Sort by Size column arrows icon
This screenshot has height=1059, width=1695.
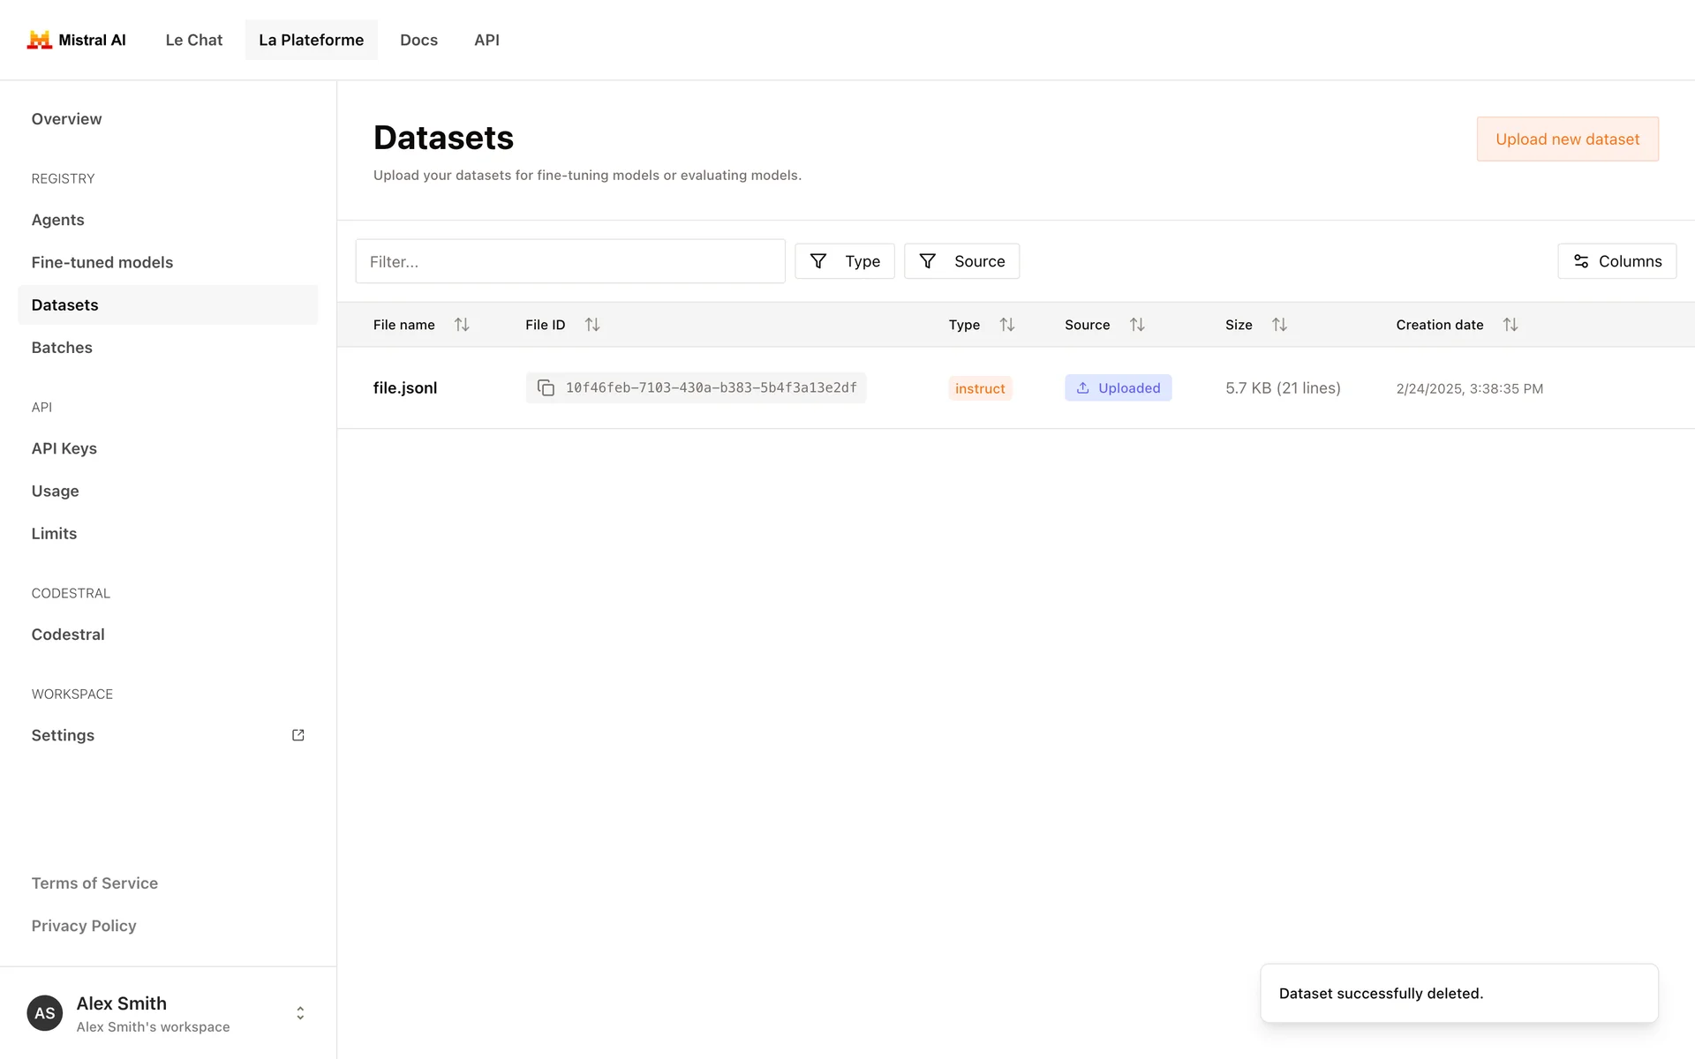pos(1279,325)
